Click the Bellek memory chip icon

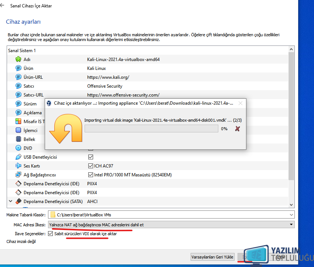click(18, 139)
